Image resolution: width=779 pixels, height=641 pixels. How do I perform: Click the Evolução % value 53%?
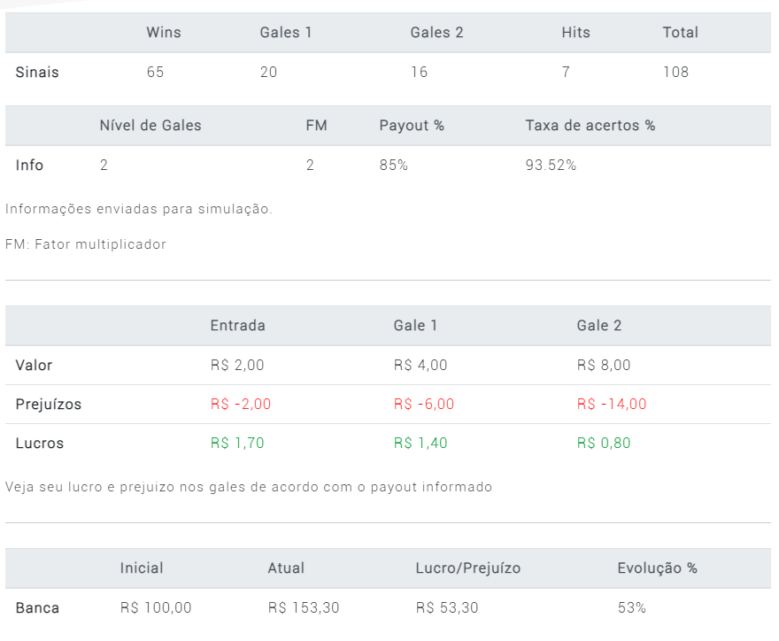coord(631,607)
